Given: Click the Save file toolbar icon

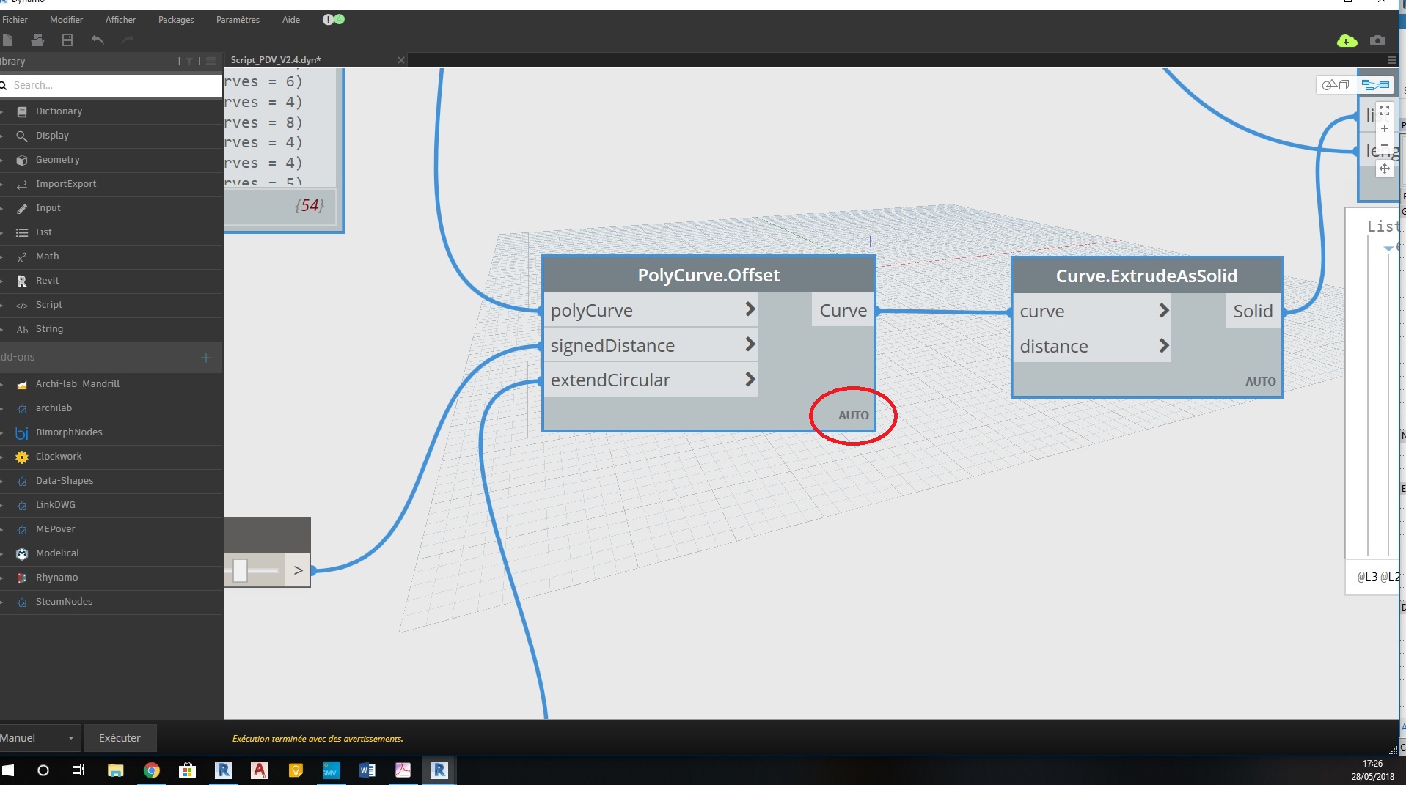Looking at the screenshot, I should tap(67, 40).
